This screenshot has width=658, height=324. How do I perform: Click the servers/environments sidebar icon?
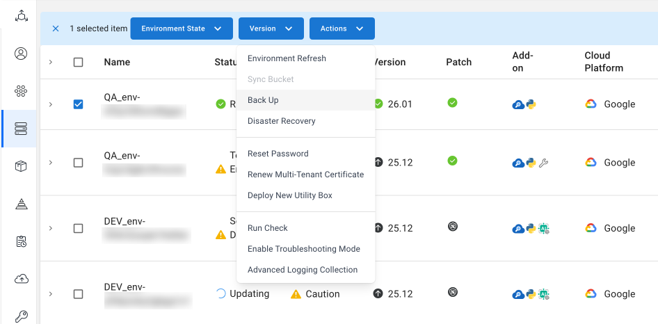pyautogui.click(x=21, y=129)
